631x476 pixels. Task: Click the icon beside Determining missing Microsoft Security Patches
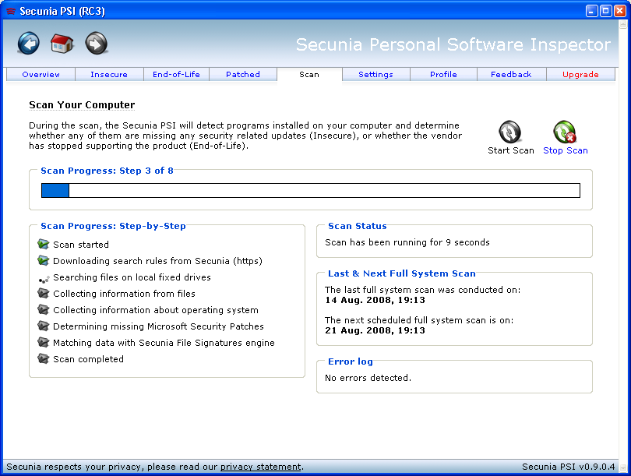click(x=43, y=326)
